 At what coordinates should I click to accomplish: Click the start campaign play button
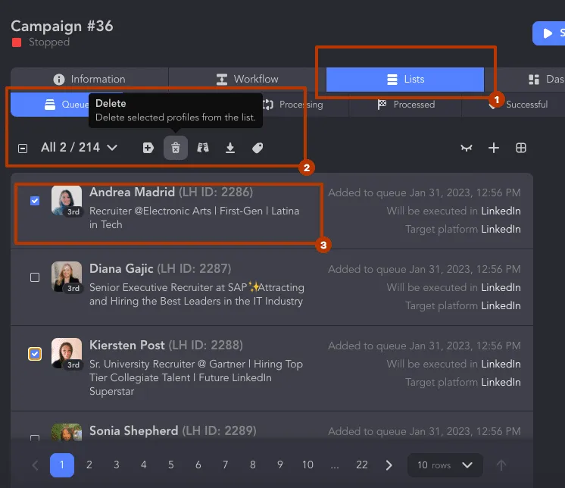tap(549, 33)
